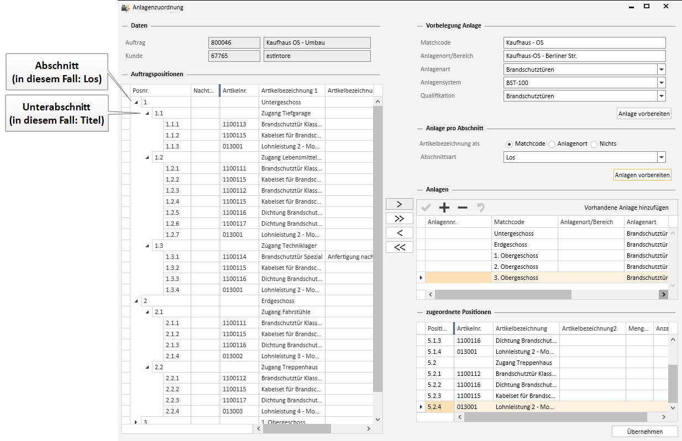The height and width of the screenshot is (441, 682).
Task: Add a new Anlage with the plus icon
Action: coord(444,208)
